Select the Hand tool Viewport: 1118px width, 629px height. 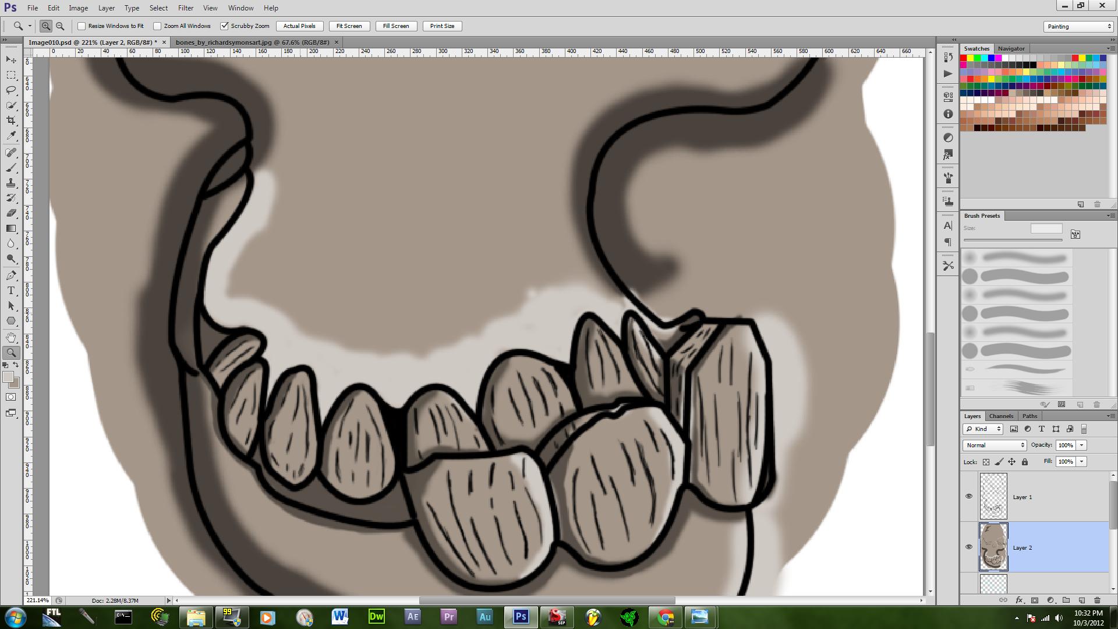[x=11, y=338]
